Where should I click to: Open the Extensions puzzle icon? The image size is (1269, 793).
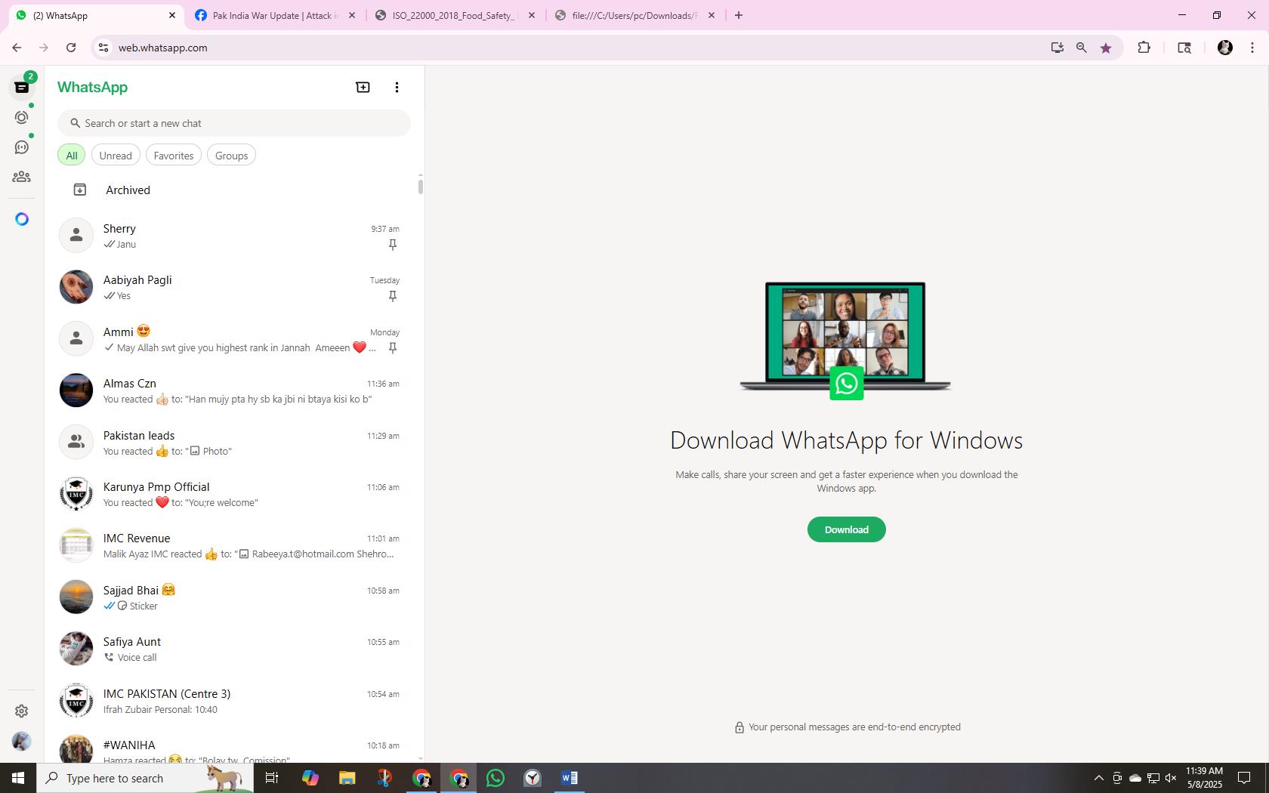1144,48
